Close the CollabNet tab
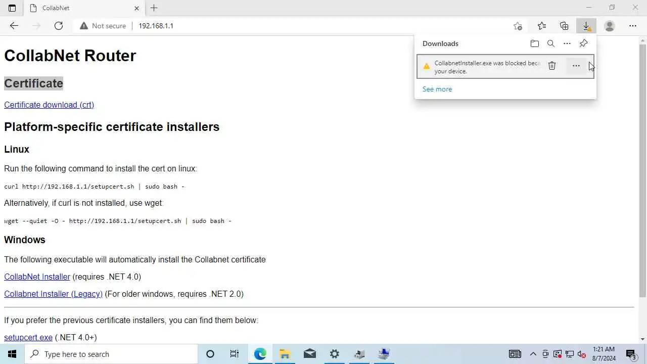Viewport: 647px width, 364px height. 136,8
